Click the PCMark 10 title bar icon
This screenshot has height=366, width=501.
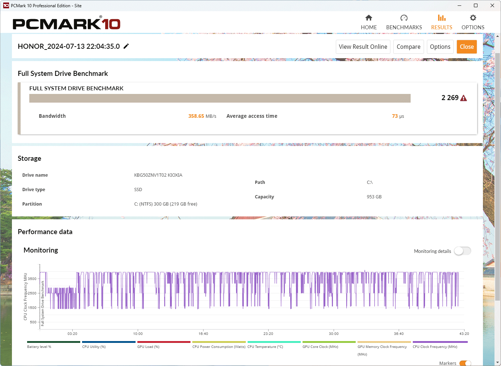point(6,5)
